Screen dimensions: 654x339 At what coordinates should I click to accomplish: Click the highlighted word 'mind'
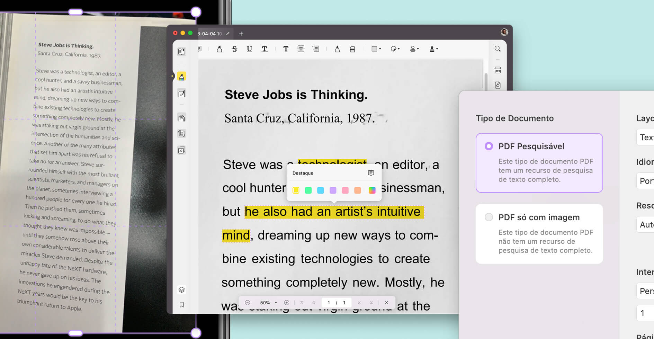coord(236,235)
